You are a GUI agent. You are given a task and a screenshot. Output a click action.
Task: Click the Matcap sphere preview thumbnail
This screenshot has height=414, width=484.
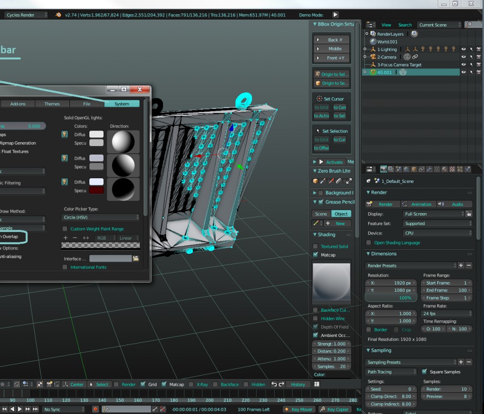click(x=331, y=281)
